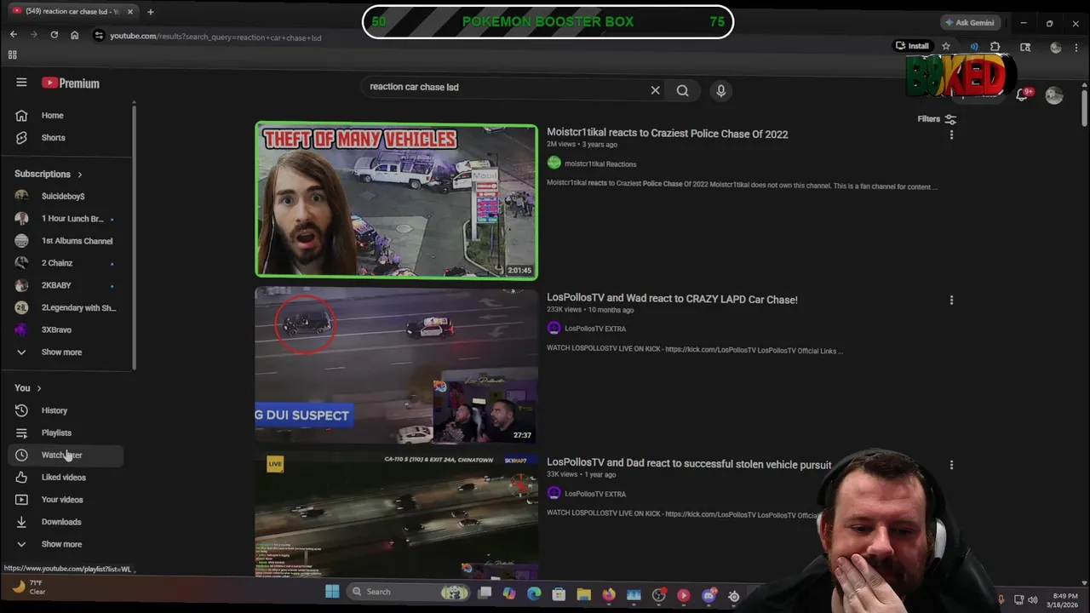Select the reaction car chase lsd browser tab
The image size is (1090, 613).
[x=72, y=12]
